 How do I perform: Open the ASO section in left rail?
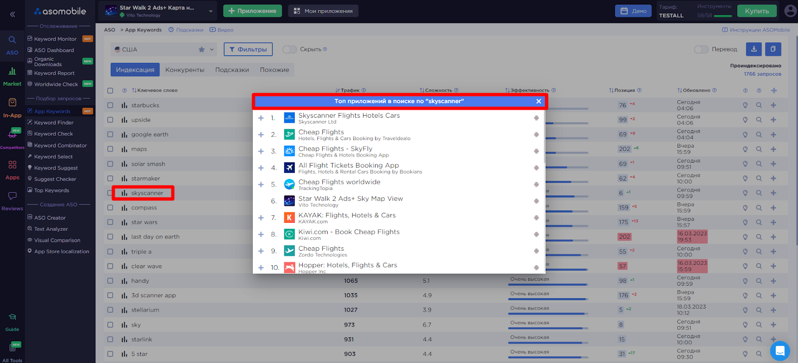12,45
